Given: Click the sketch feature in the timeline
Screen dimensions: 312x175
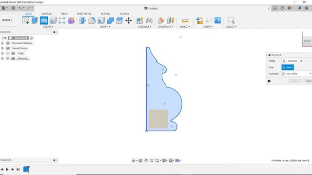Looking at the screenshot, I should click(x=26, y=169).
